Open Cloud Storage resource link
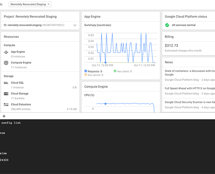215x174 pixels. [x=19, y=93]
